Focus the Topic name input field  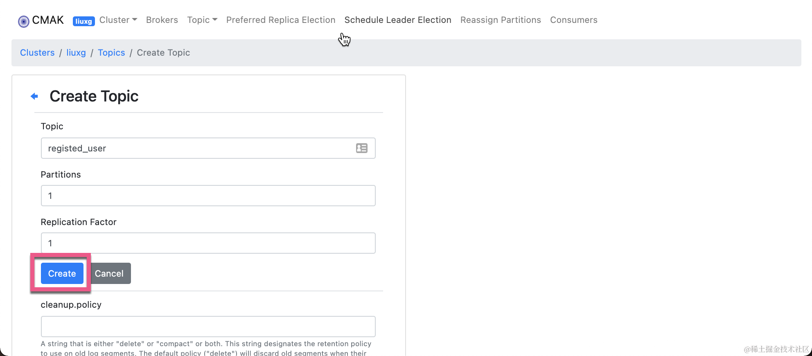[196, 148]
